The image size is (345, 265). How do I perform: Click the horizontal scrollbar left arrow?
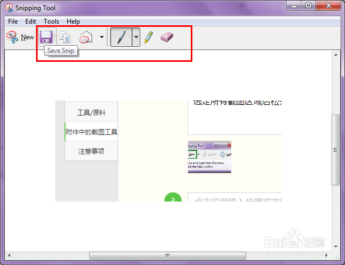pyautogui.click(x=9, y=255)
